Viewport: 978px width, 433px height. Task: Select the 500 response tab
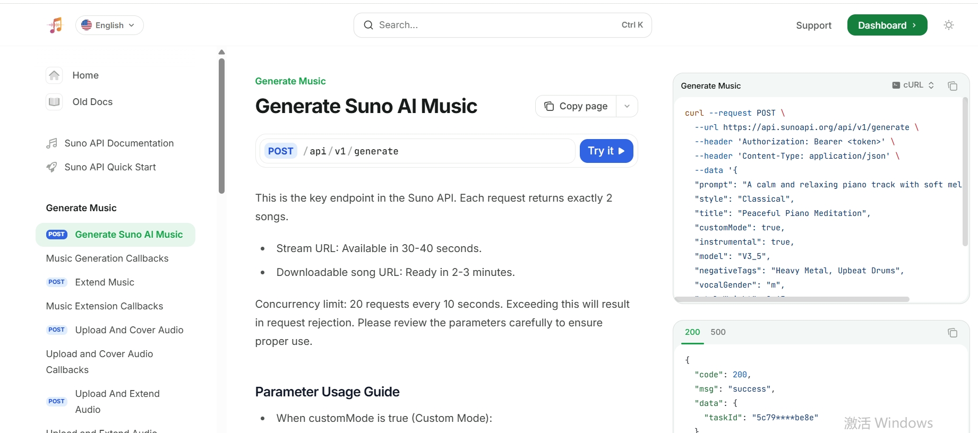pos(718,332)
